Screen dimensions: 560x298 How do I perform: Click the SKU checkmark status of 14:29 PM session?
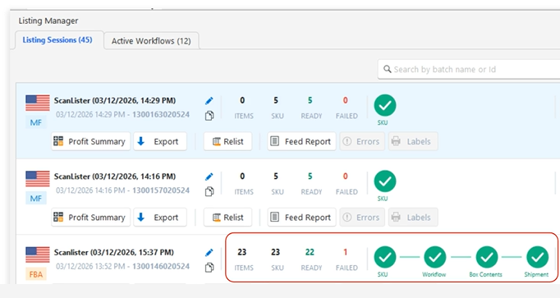click(x=384, y=105)
